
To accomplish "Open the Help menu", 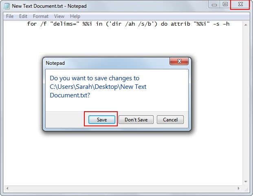I will [x=75, y=16].
